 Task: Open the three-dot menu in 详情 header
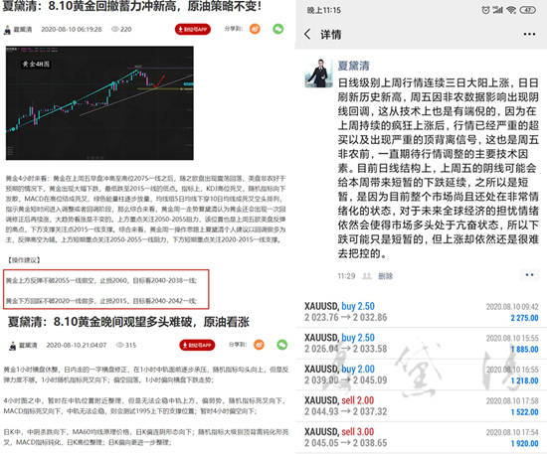(x=529, y=34)
